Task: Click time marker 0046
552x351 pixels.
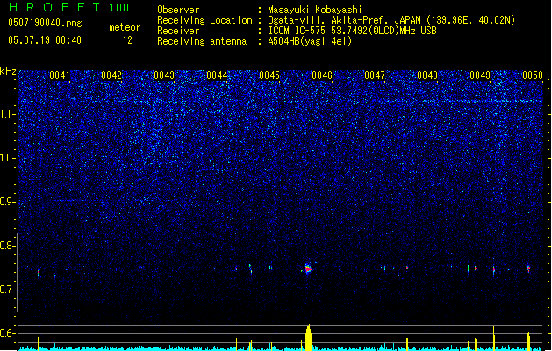Action: pyautogui.click(x=322, y=75)
